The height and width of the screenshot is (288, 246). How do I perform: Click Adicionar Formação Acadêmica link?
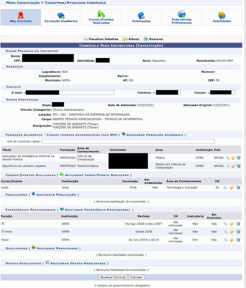point(155,135)
